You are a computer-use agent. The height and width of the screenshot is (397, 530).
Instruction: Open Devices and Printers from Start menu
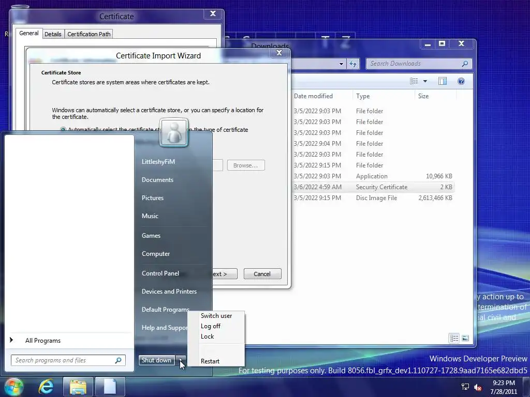tap(169, 292)
